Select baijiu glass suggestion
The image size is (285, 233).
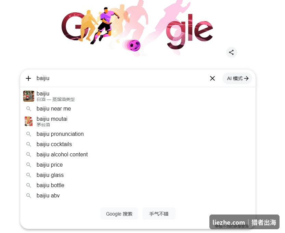click(x=138, y=175)
